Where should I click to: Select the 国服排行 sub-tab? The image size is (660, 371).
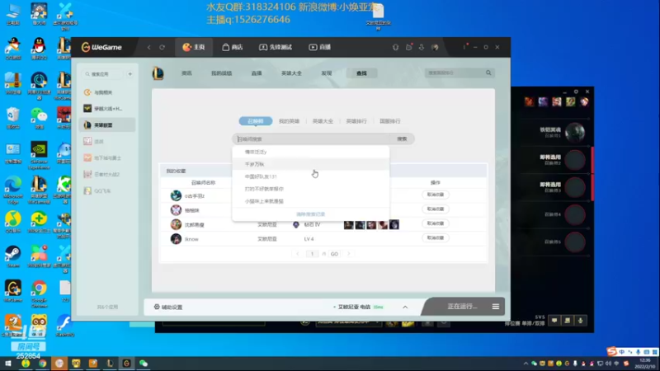click(x=390, y=121)
